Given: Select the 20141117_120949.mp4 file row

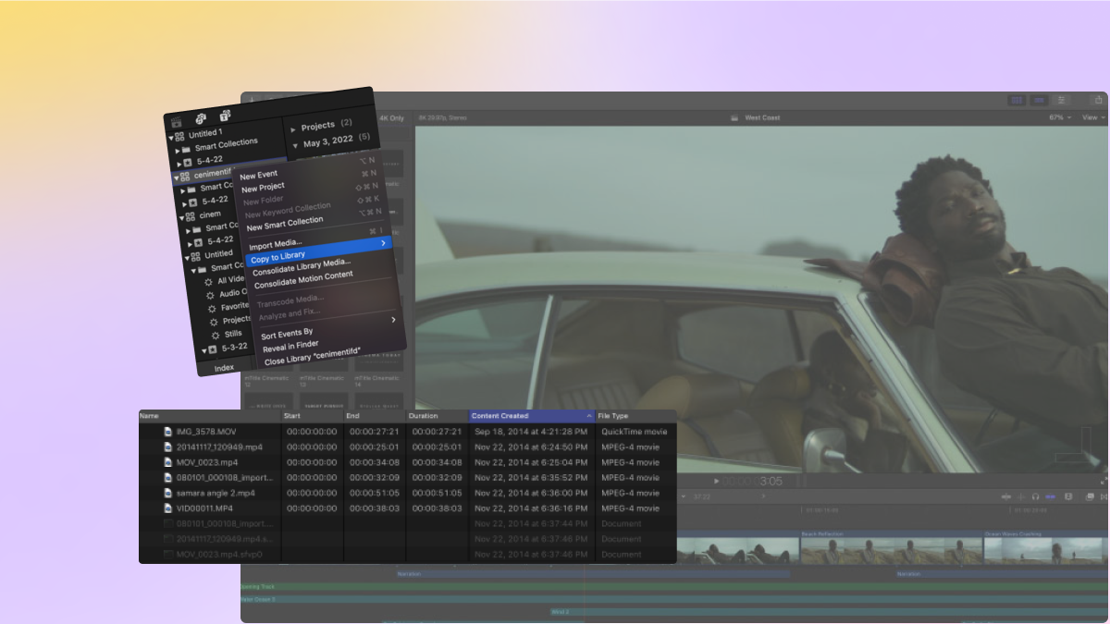Looking at the screenshot, I should pyautogui.click(x=407, y=447).
